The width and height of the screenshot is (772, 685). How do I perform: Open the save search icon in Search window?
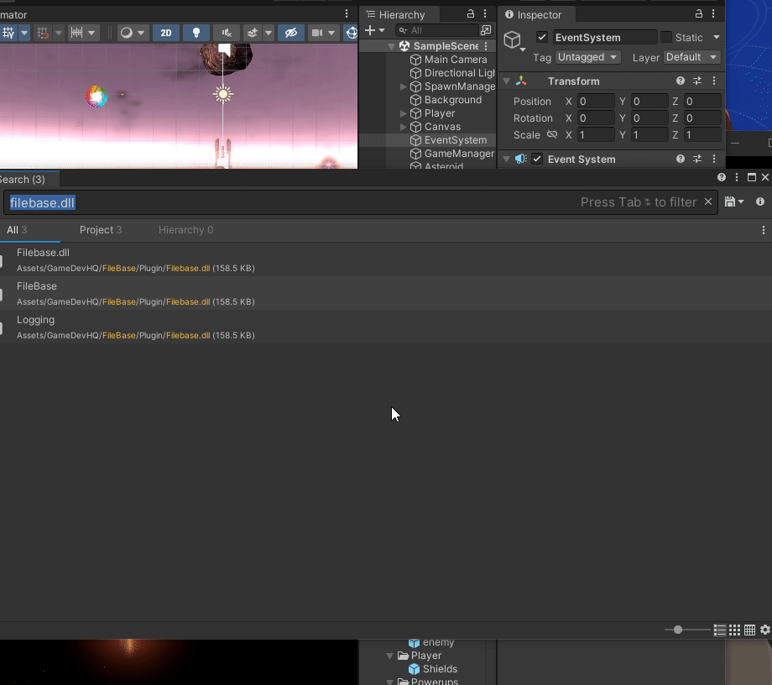732,202
